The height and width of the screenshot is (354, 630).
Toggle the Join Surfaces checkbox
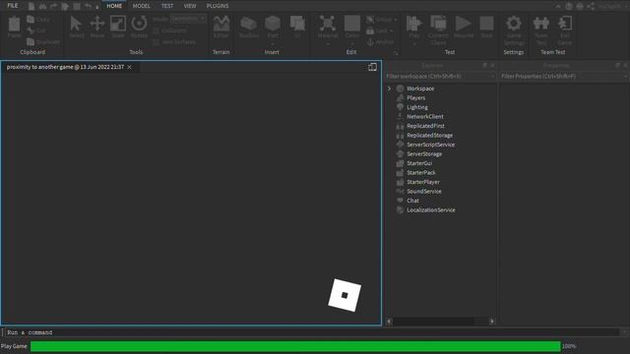(156, 41)
